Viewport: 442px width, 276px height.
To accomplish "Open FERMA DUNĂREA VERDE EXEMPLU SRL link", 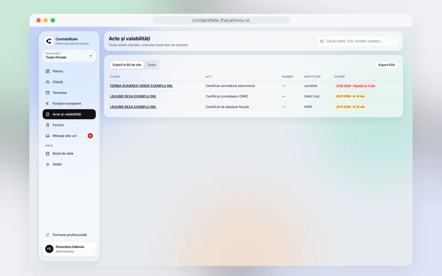I will coord(141,86).
